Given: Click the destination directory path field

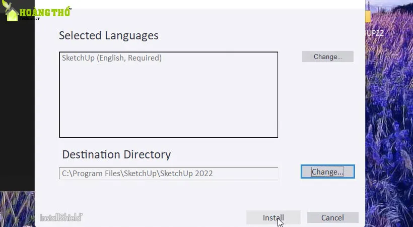Looking at the screenshot, I should [169, 174].
